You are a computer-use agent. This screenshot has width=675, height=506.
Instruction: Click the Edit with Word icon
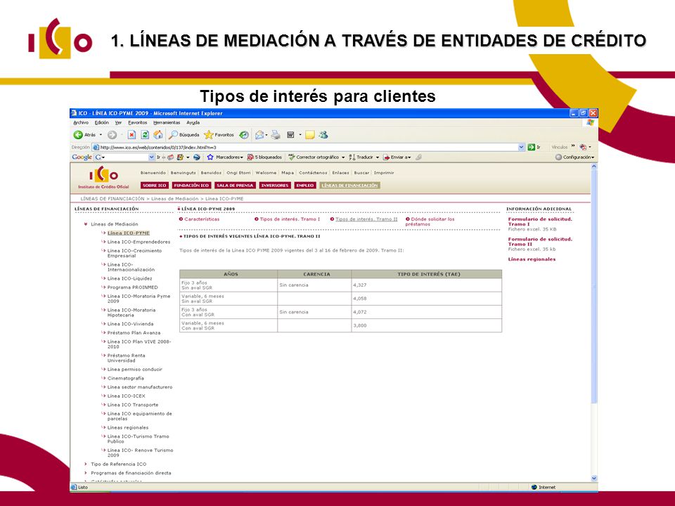click(290, 135)
